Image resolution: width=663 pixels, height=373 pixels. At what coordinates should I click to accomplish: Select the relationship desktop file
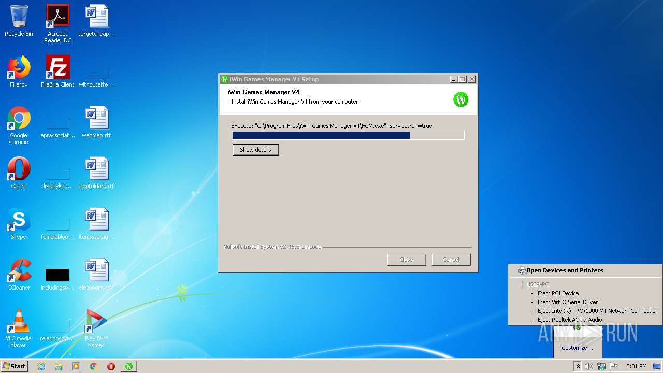pos(57,329)
